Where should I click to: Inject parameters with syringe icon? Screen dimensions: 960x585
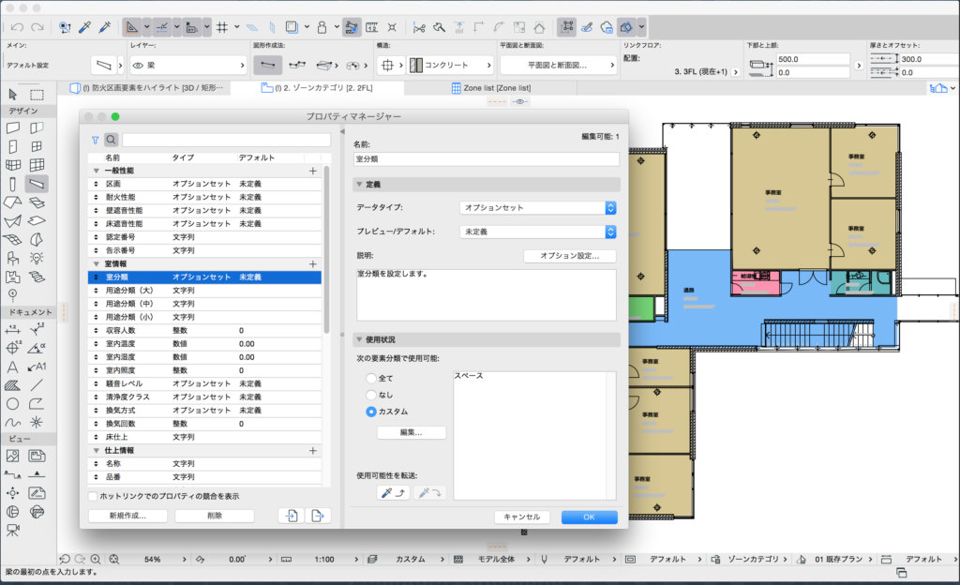coord(105,27)
